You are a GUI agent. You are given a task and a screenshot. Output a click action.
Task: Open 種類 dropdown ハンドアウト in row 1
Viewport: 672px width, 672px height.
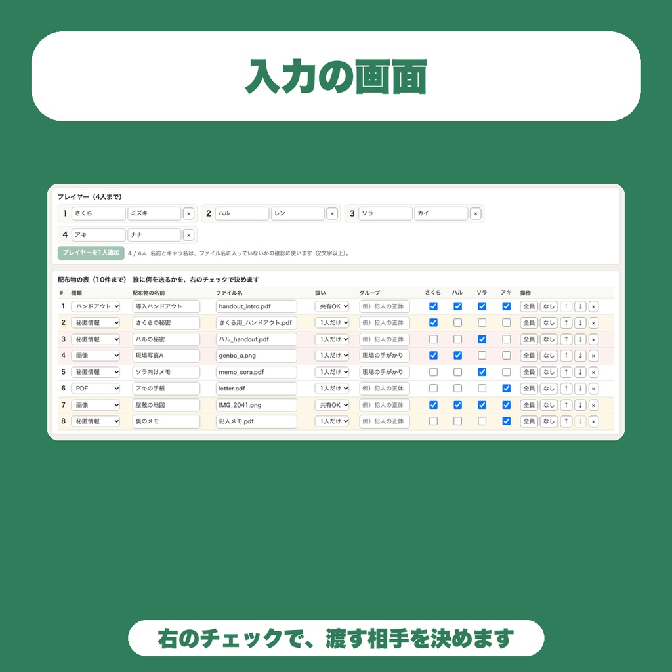(96, 306)
